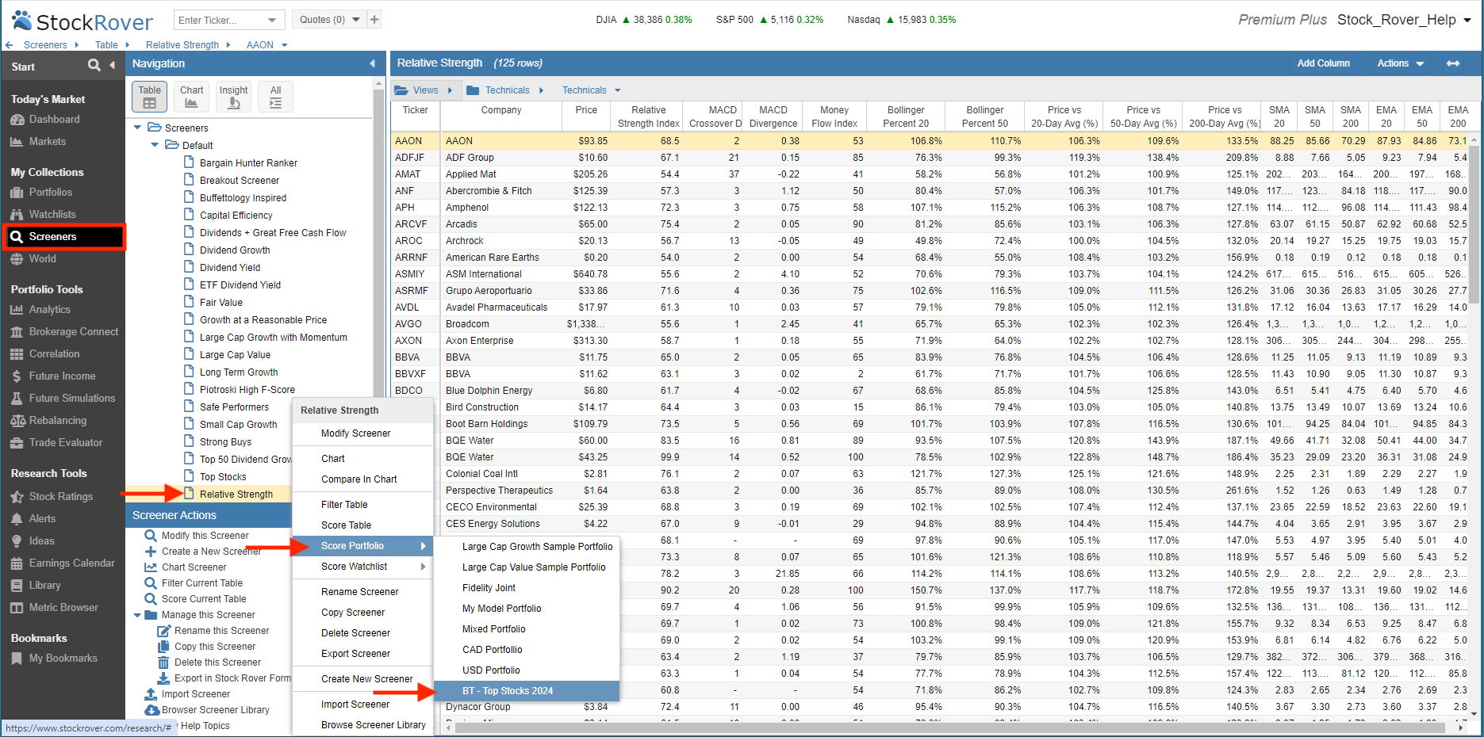
Task: Click Modify this Screener action
Action: click(205, 536)
